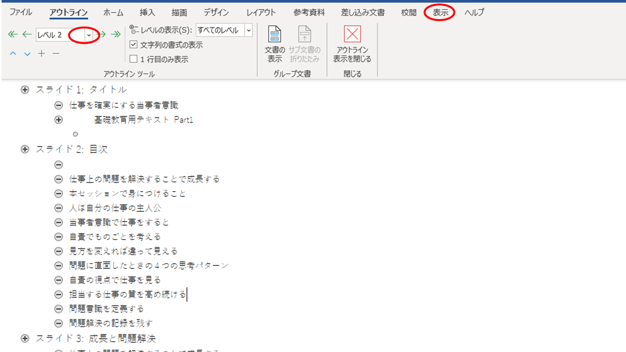
Task: Click the レベルの表示 outline icon
Action: (x=134, y=30)
